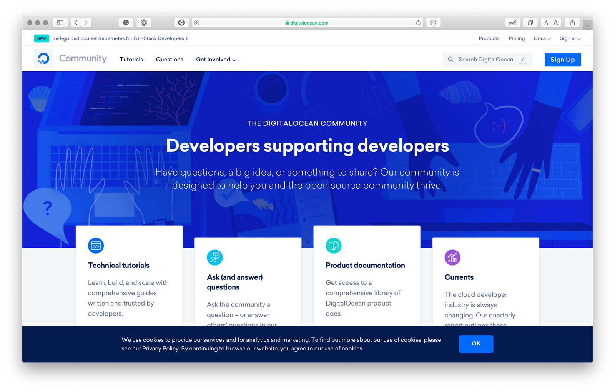This screenshot has width=615, height=392.
Task: Go to the Tutorials section
Action: click(131, 60)
